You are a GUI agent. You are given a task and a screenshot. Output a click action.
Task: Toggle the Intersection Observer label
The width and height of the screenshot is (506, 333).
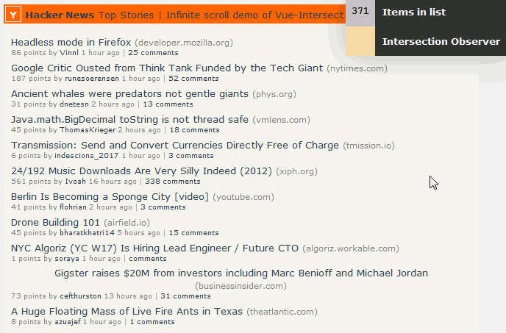[x=441, y=42]
